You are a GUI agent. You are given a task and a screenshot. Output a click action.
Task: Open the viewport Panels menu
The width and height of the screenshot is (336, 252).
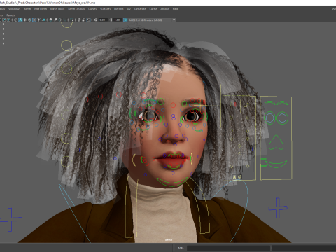pyautogui.click(x=10, y=15)
